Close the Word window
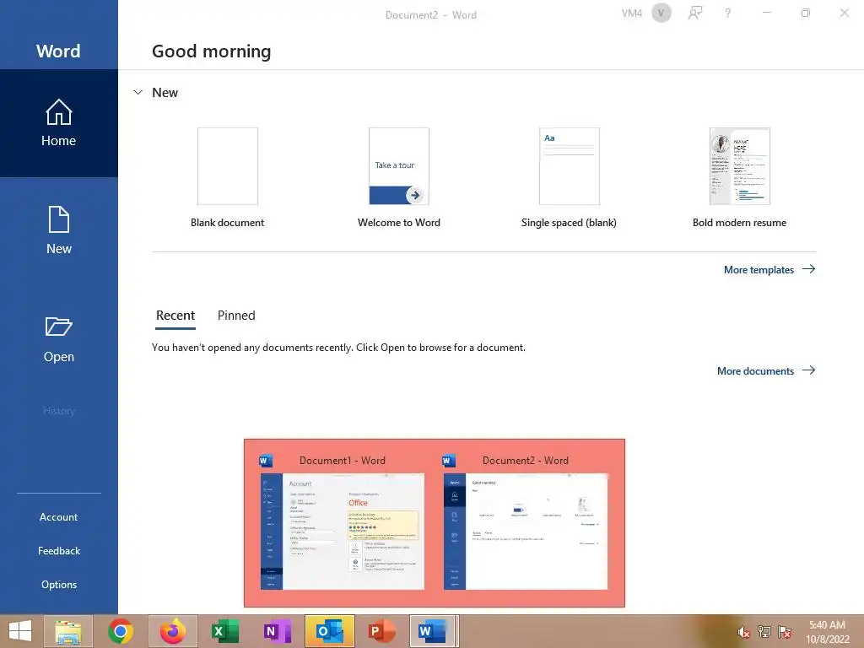Viewport: 864px width, 648px height. tap(844, 13)
